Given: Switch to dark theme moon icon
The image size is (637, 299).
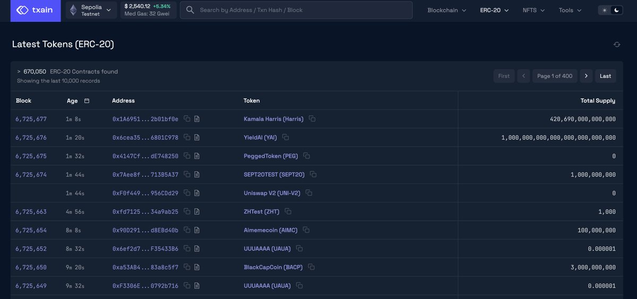Looking at the screenshot, I should click(x=616, y=10).
